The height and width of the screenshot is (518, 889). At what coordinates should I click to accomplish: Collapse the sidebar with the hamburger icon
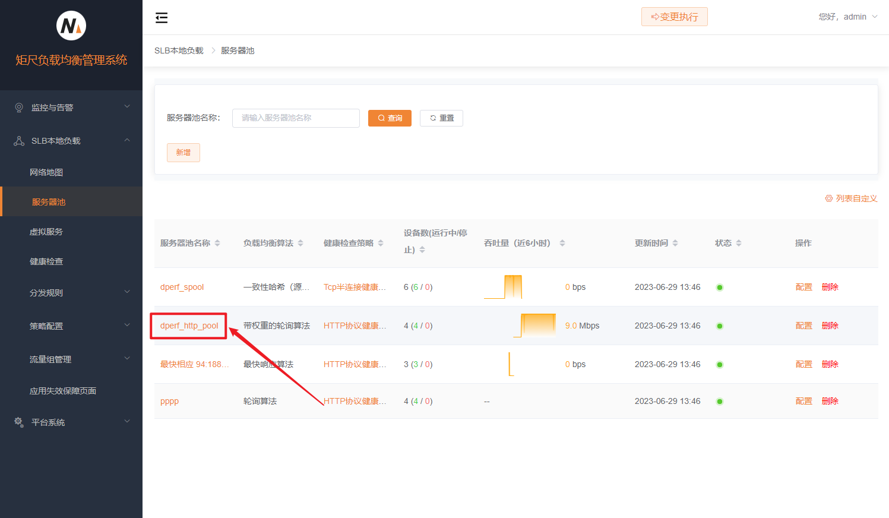point(162,18)
